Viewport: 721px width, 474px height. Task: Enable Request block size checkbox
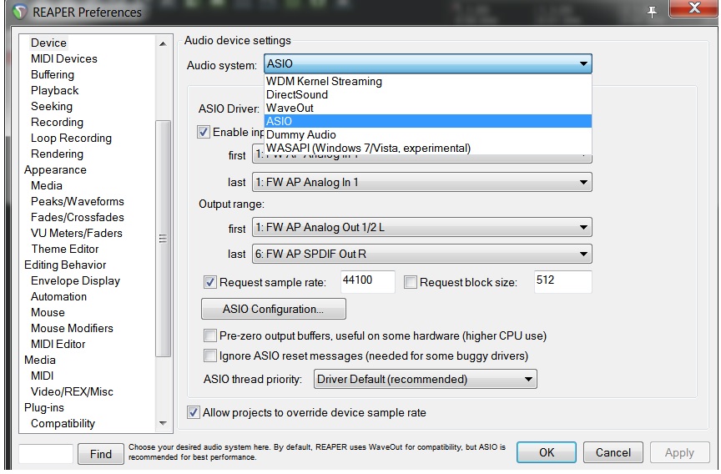(411, 282)
